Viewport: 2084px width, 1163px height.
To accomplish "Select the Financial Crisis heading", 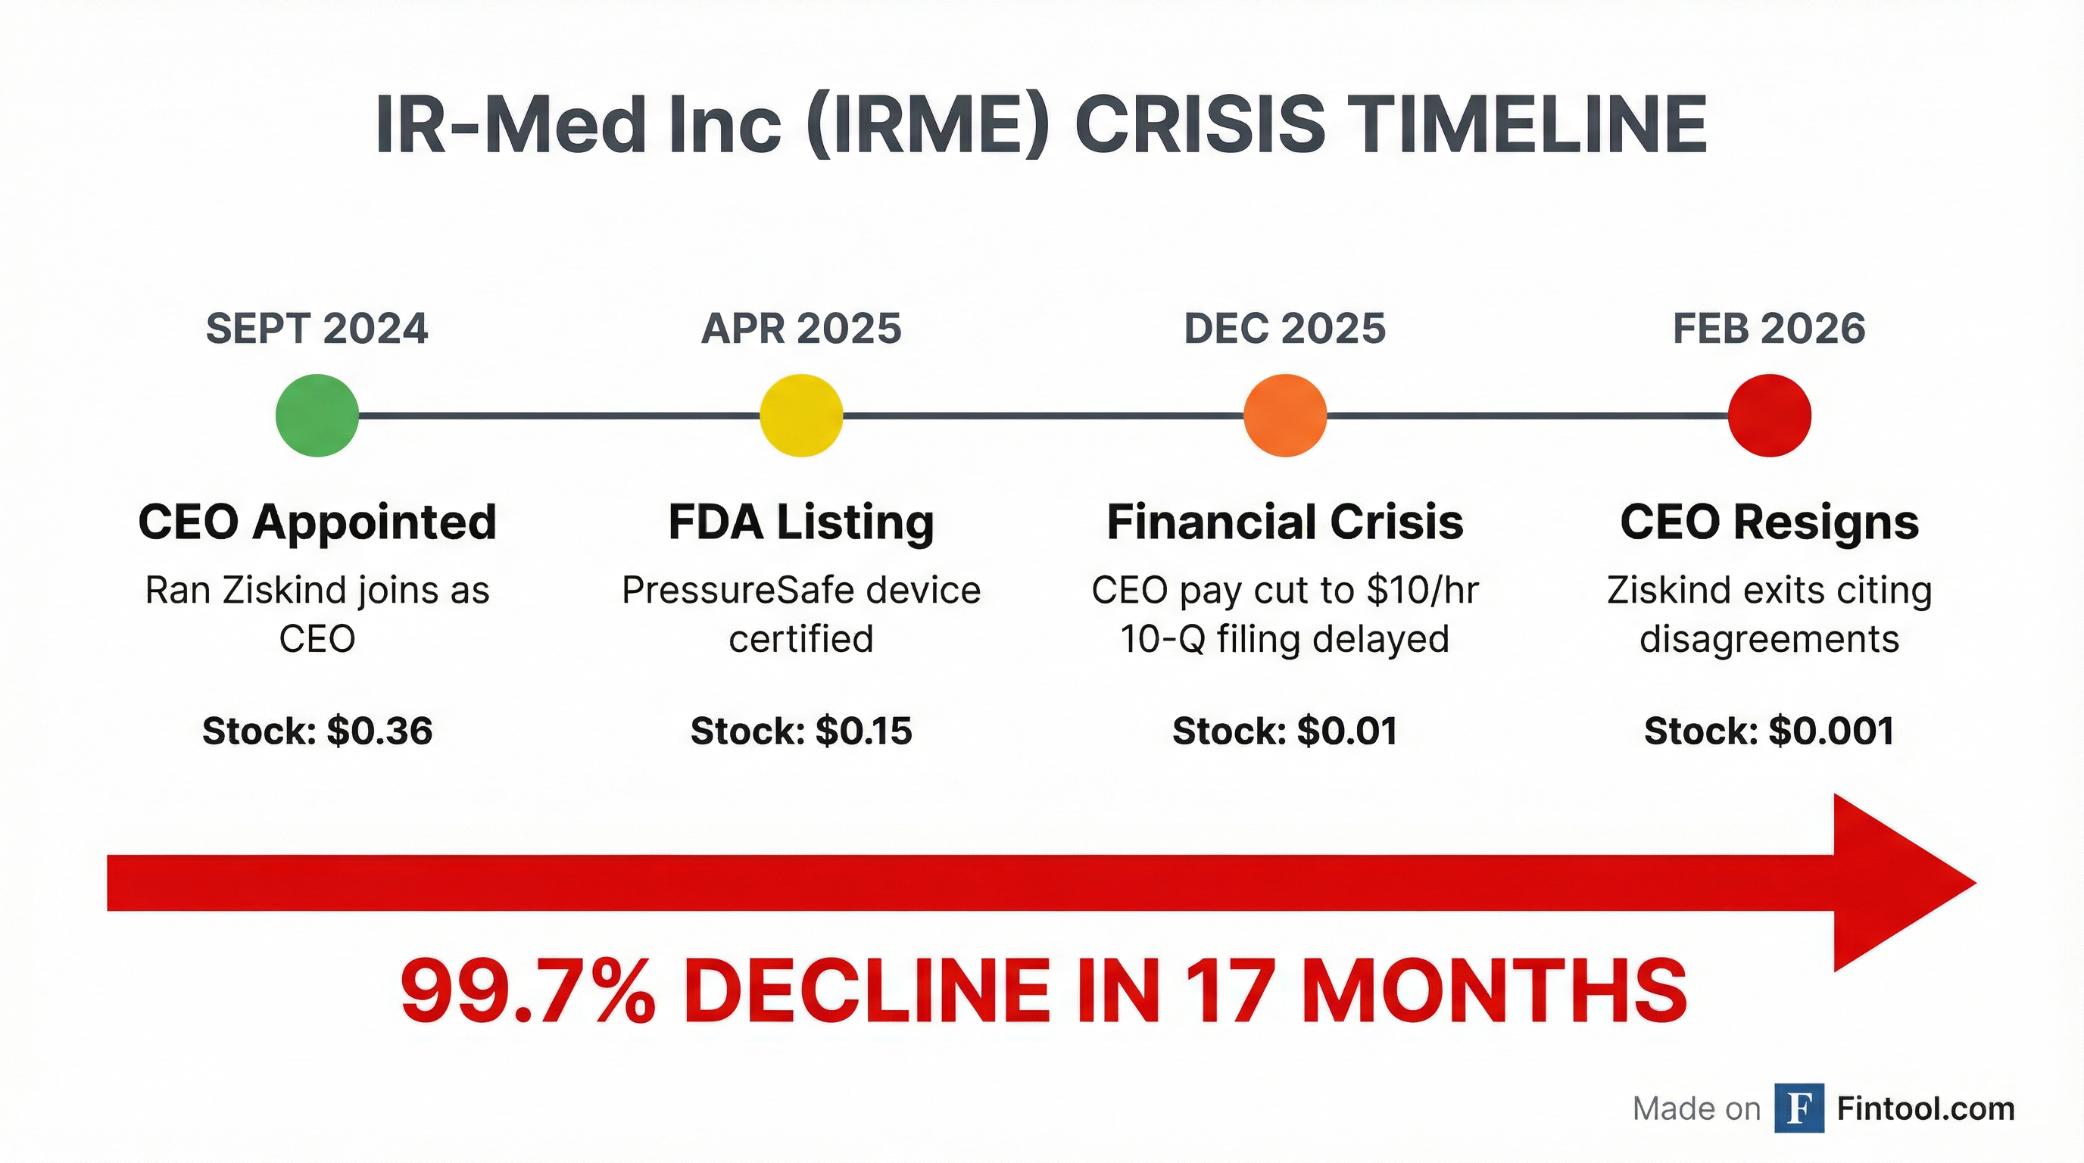I will click(1284, 522).
